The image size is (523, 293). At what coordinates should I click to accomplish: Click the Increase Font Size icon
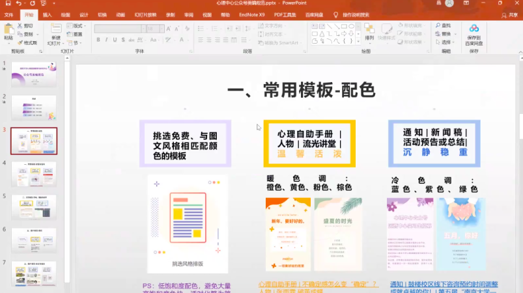[169, 29]
